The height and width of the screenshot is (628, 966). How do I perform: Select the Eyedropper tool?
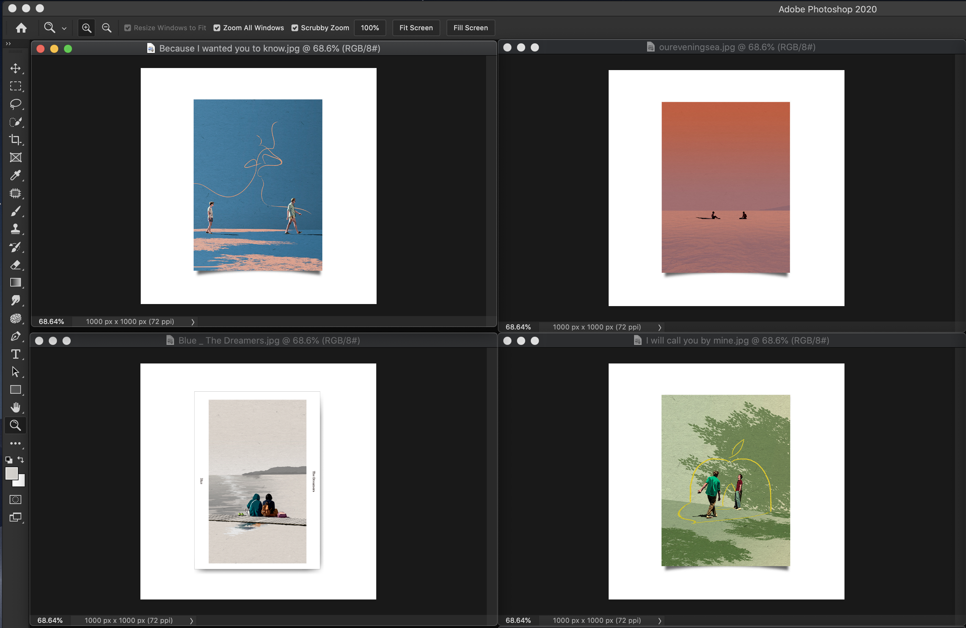pos(15,176)
